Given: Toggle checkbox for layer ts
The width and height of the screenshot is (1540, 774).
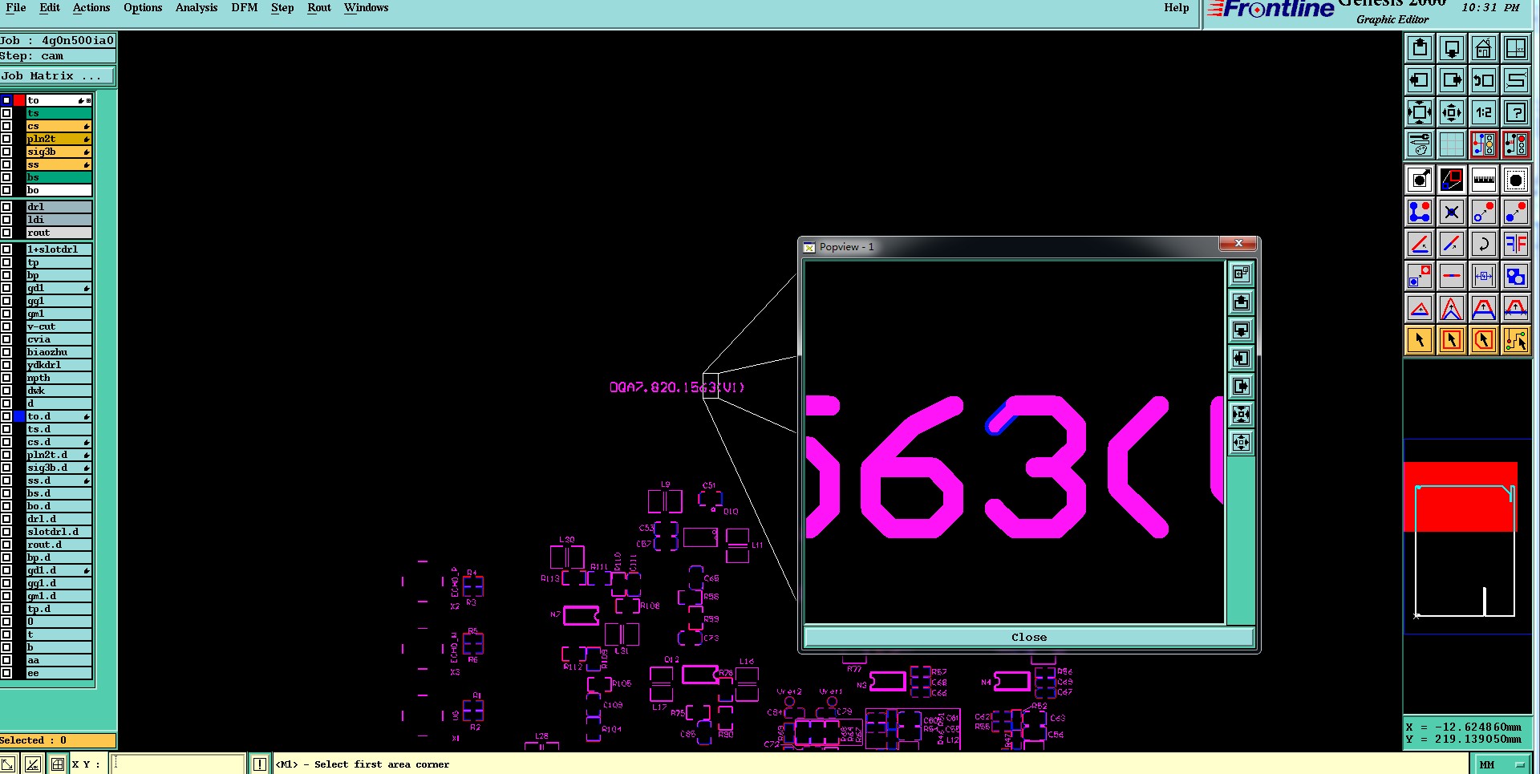Looking at the screenshot, I should coord(6,113).
